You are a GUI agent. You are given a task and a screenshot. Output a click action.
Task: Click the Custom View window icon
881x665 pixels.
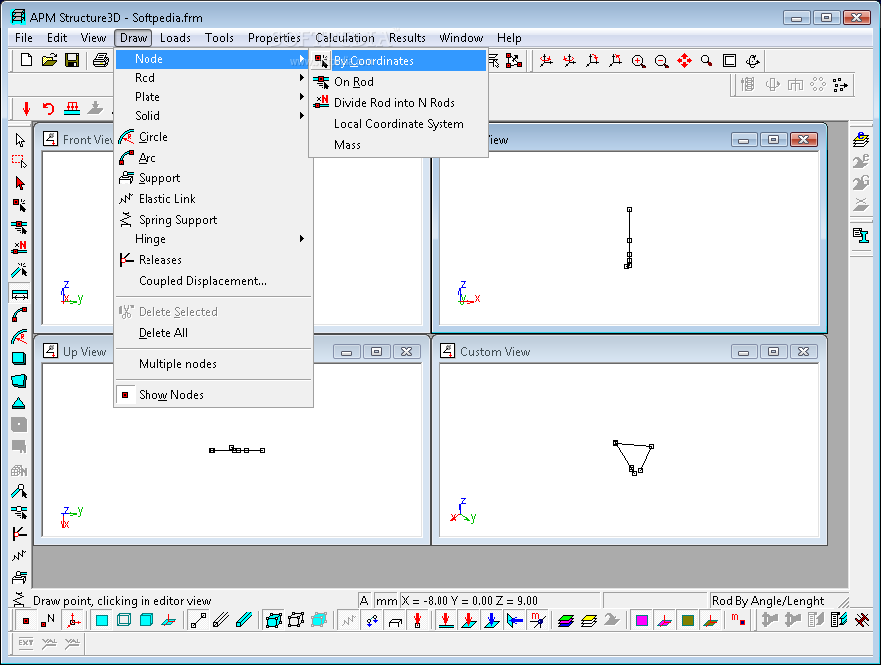tap(447, 351)
